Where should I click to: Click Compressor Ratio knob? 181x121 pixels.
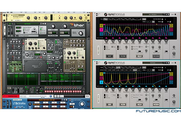(46, 18)
